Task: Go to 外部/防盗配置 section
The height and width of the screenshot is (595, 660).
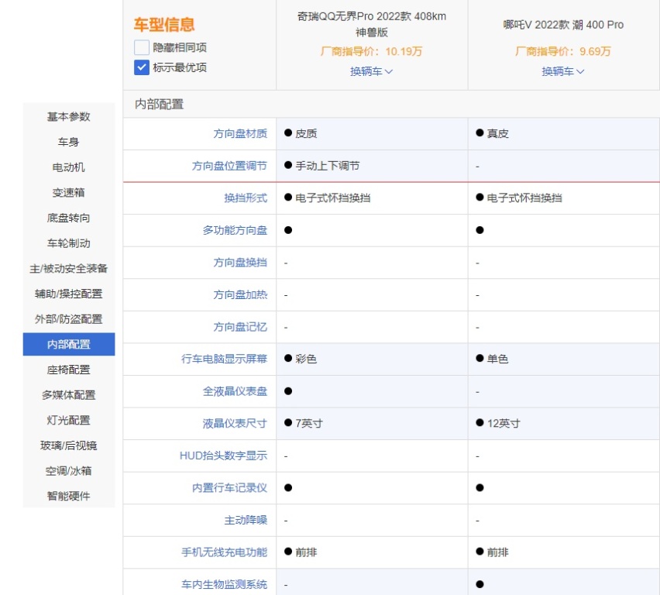Action: [x=69, y=318]
